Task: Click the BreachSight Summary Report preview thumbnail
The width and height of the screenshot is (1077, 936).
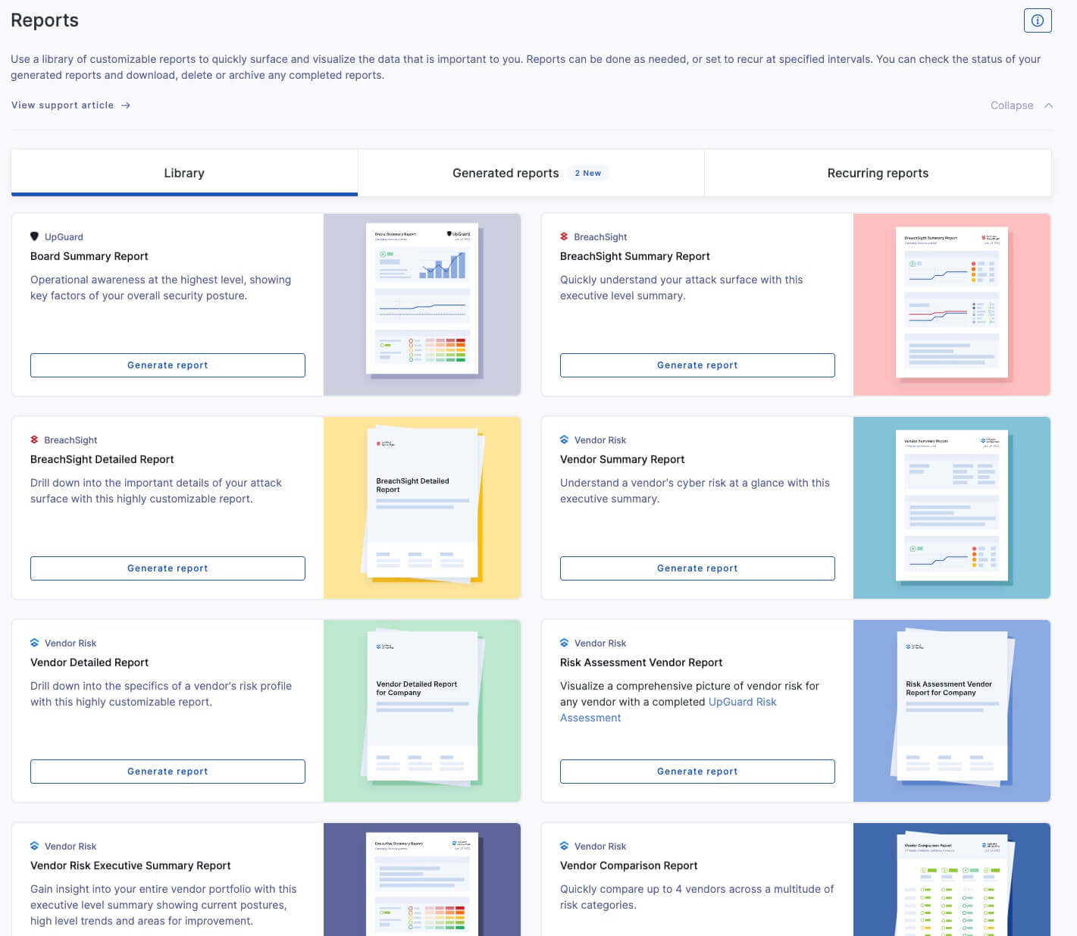Action: 952,305
